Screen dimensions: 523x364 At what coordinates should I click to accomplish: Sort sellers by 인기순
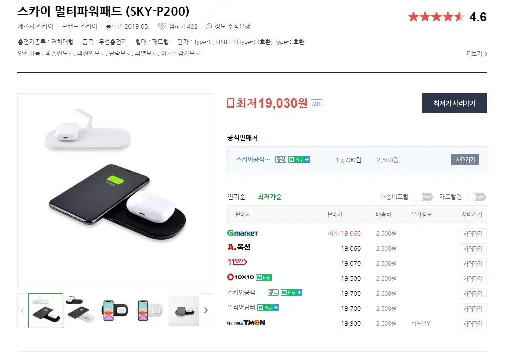coord(236,197)
